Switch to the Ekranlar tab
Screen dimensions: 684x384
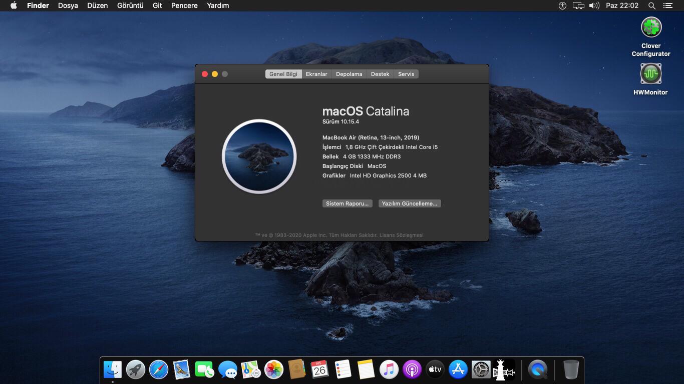click(x=316, y=74)
